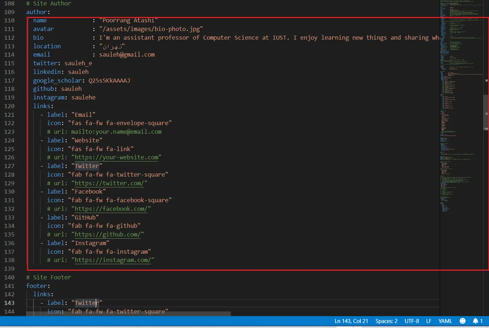Click the smiley feedback icon in status bar
489x328 pixels.
click(462, 321)
